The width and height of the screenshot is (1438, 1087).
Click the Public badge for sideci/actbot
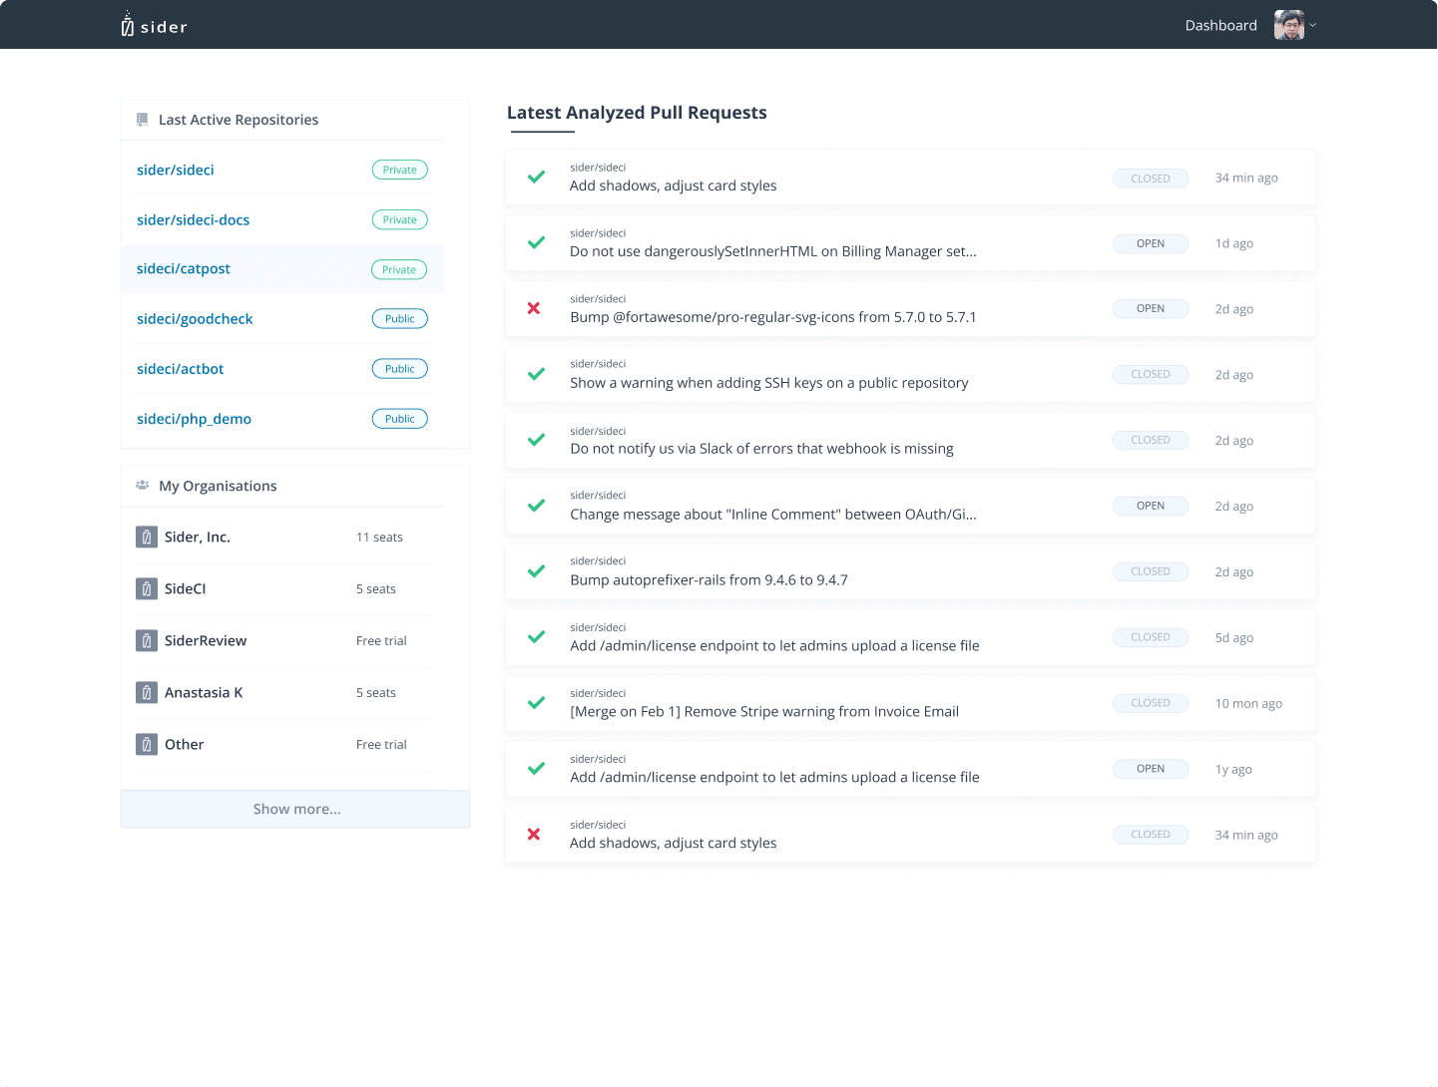[x=400, y=369]
